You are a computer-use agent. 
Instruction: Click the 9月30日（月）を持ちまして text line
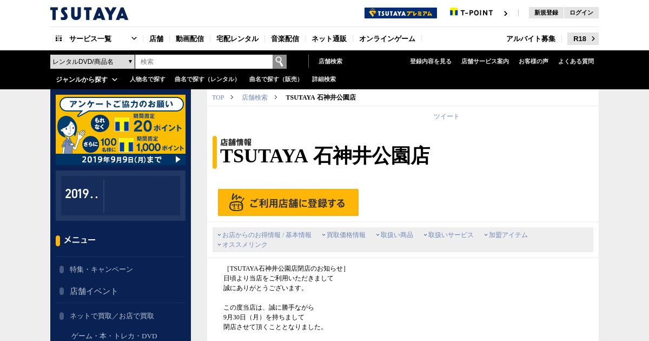pyautogui.click(x=264, y=317)
